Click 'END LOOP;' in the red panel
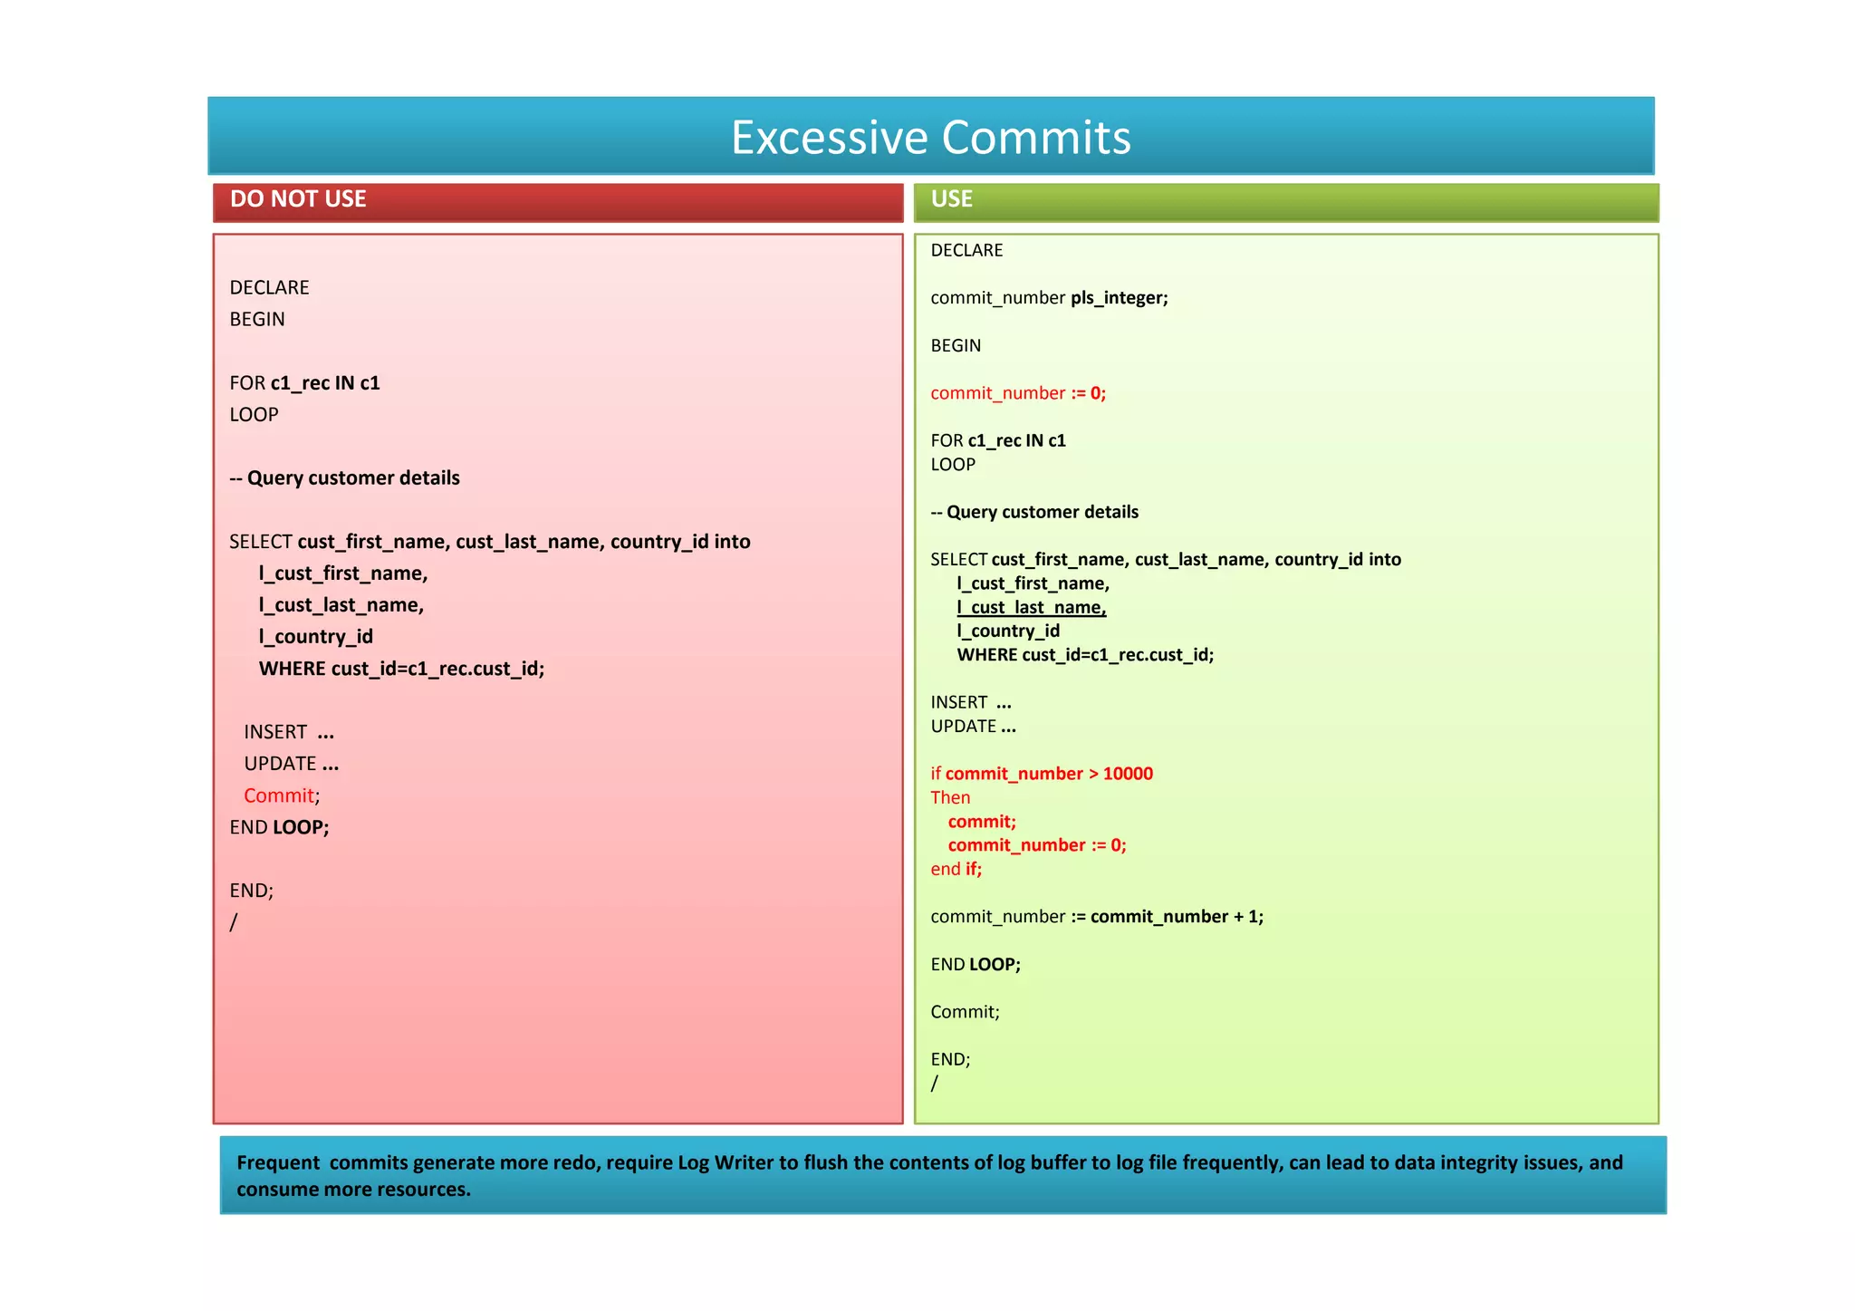 (x=279, y=827)
